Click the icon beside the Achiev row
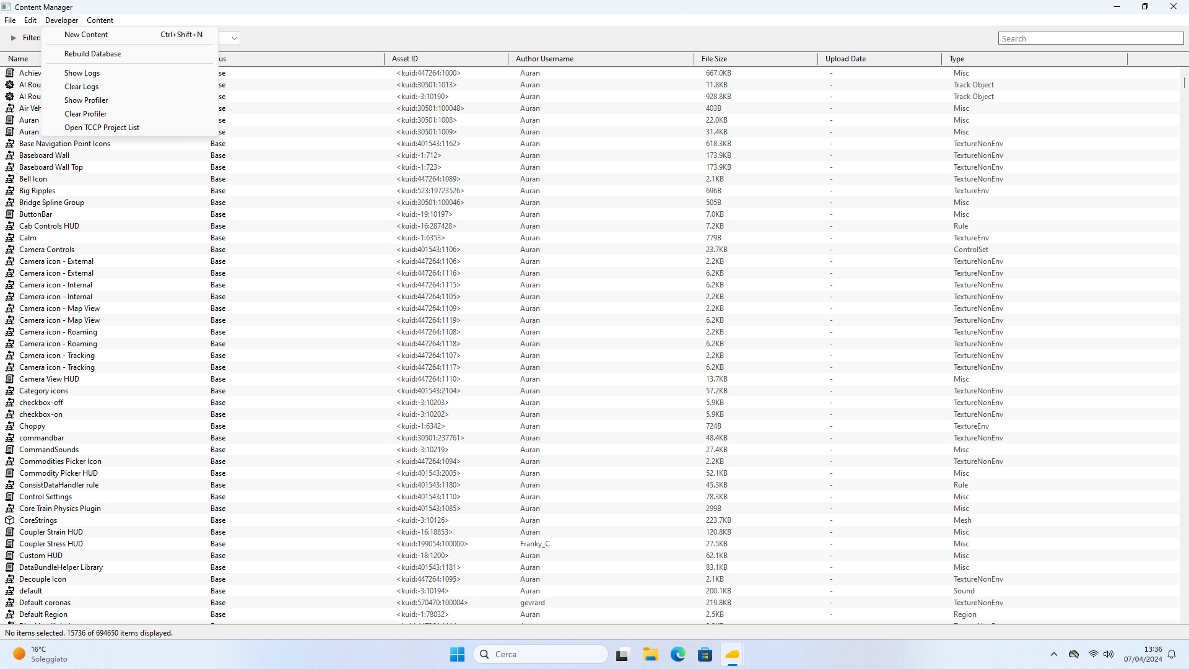1189x669 pixels. point(10,73)
